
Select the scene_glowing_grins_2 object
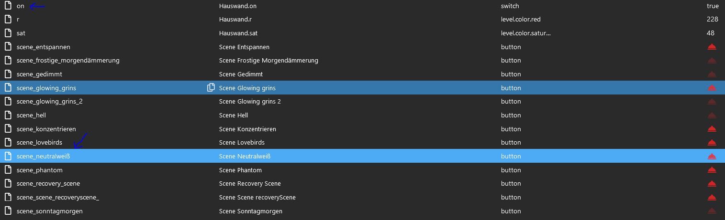pyautogui.click(x=49, y=101)
